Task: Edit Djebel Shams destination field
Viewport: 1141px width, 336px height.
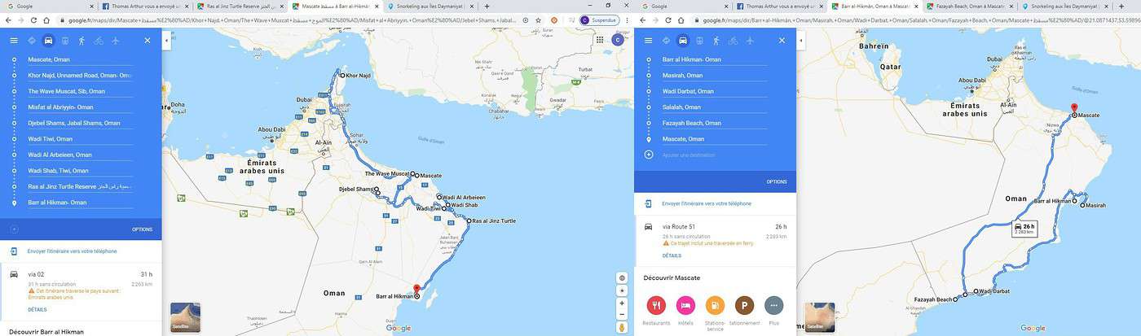Action: pos(80,123)
